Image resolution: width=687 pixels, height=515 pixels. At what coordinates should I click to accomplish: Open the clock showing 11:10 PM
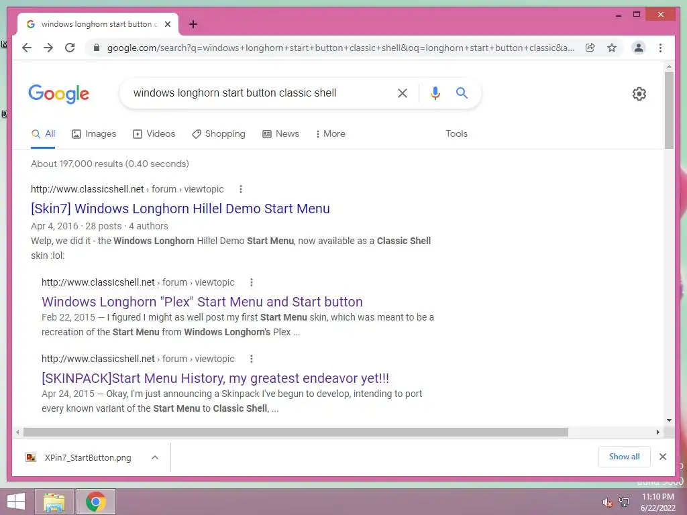click(x=658, y=502)
